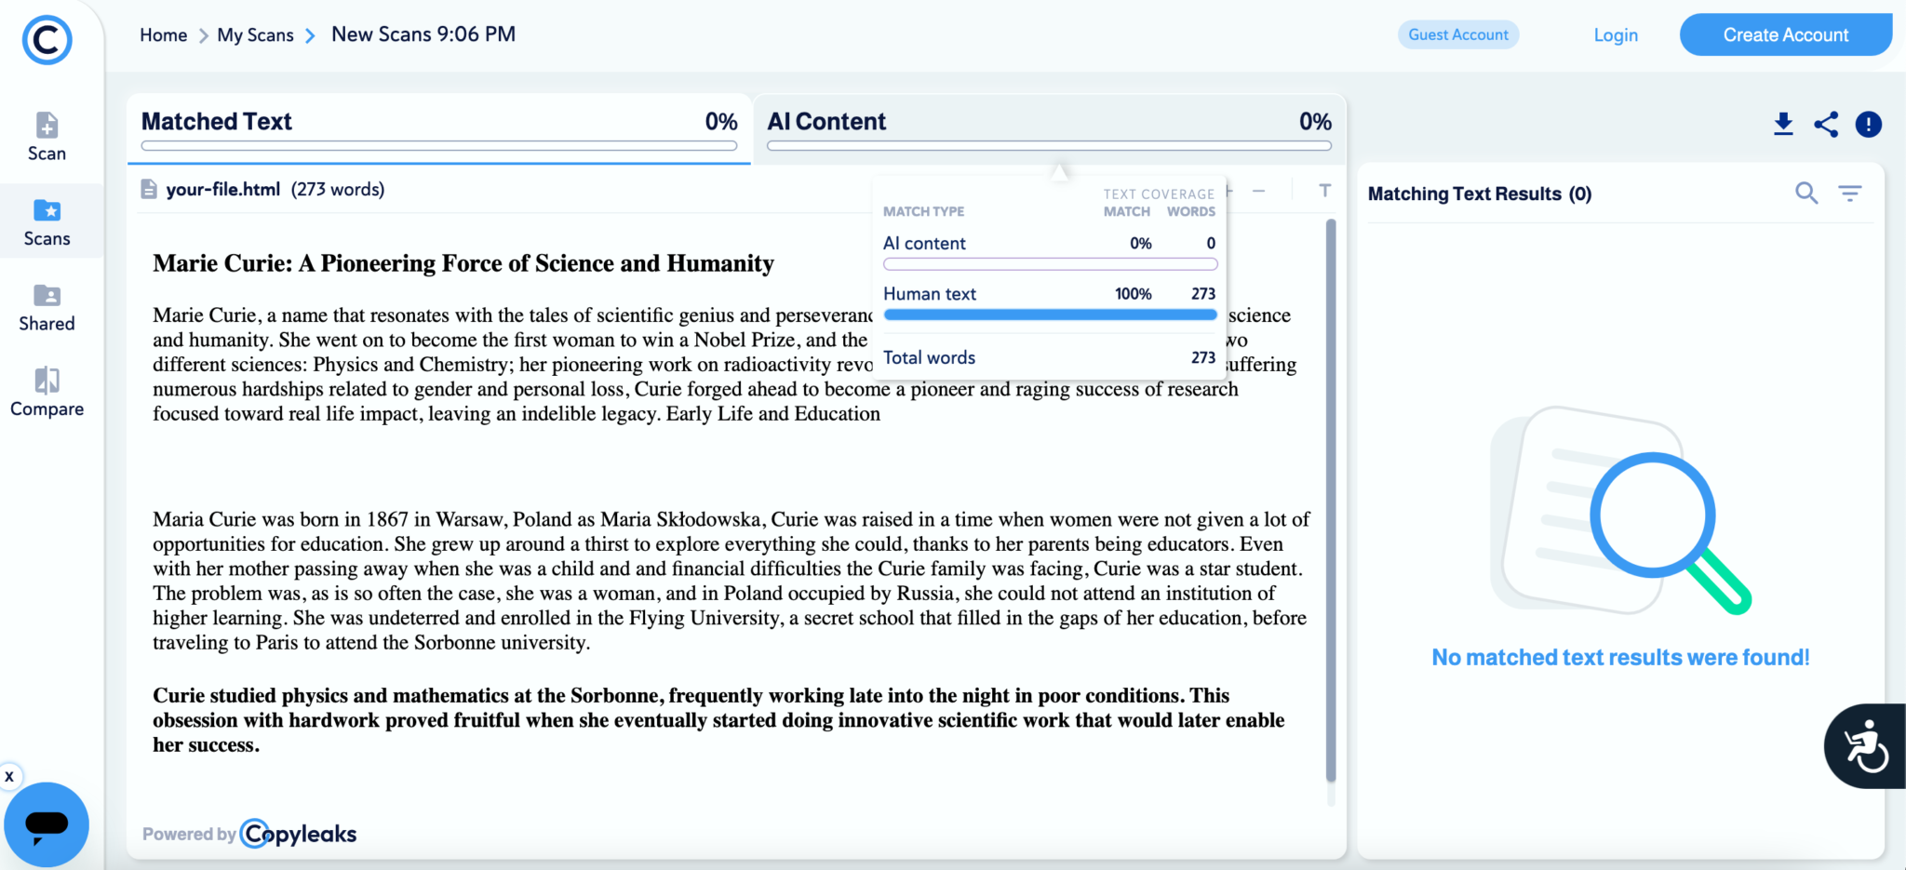The width and height of the screenshot is (1906, 870).
Task: Click the Guest Account badge
Action: (x=1458, y=34)
